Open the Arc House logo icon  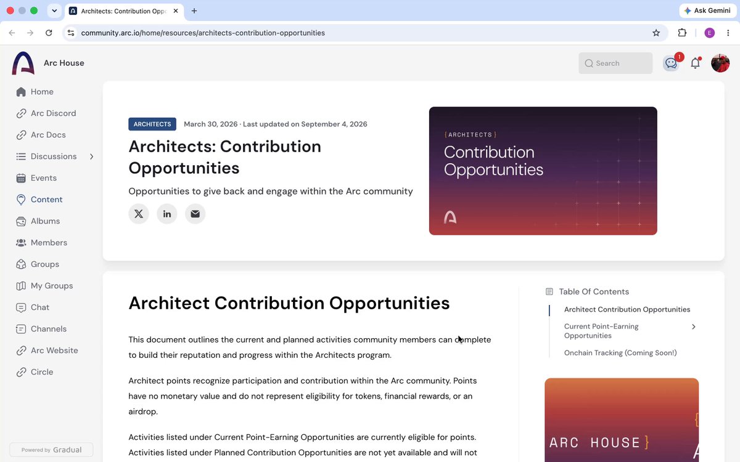pos(23,63)
